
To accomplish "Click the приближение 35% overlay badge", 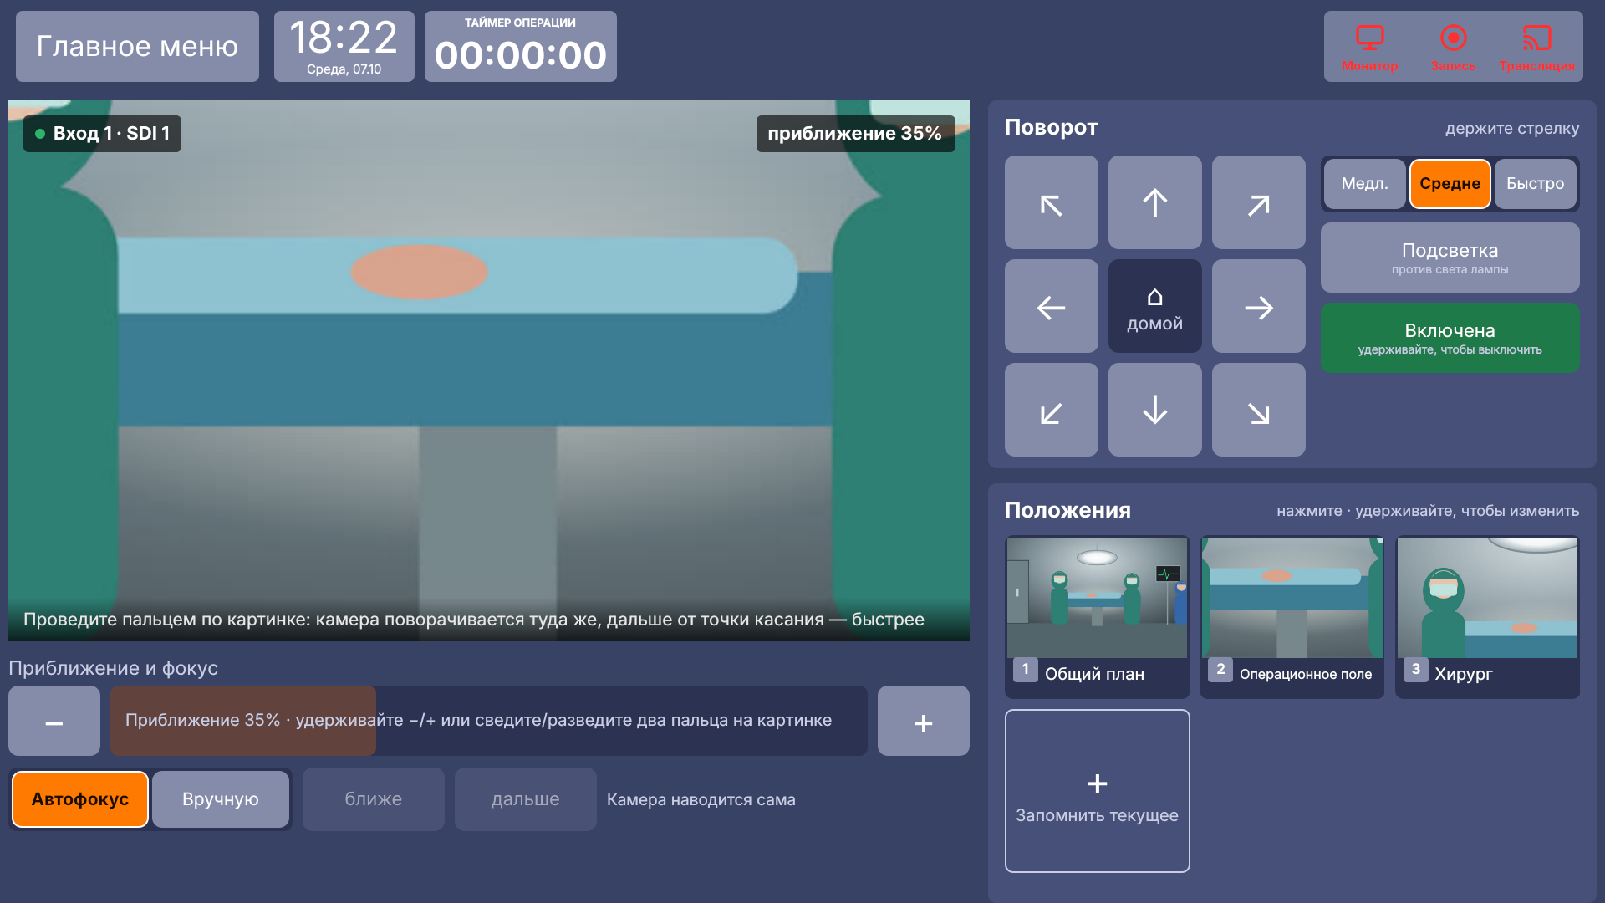I will (855, 134).
